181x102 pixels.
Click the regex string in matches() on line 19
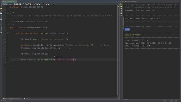point(65,60)
